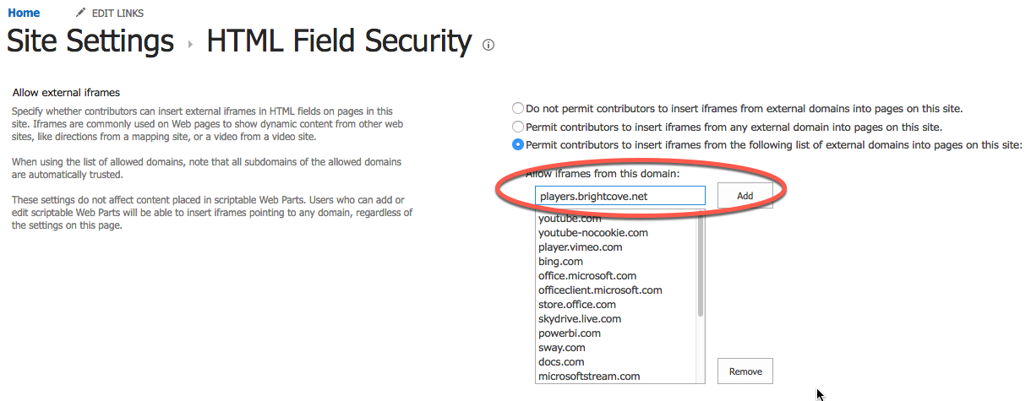Click the pencil icon beside EDIT LINKS
1031x401 pixels.
pyautogui.click(x=80, y=13)
